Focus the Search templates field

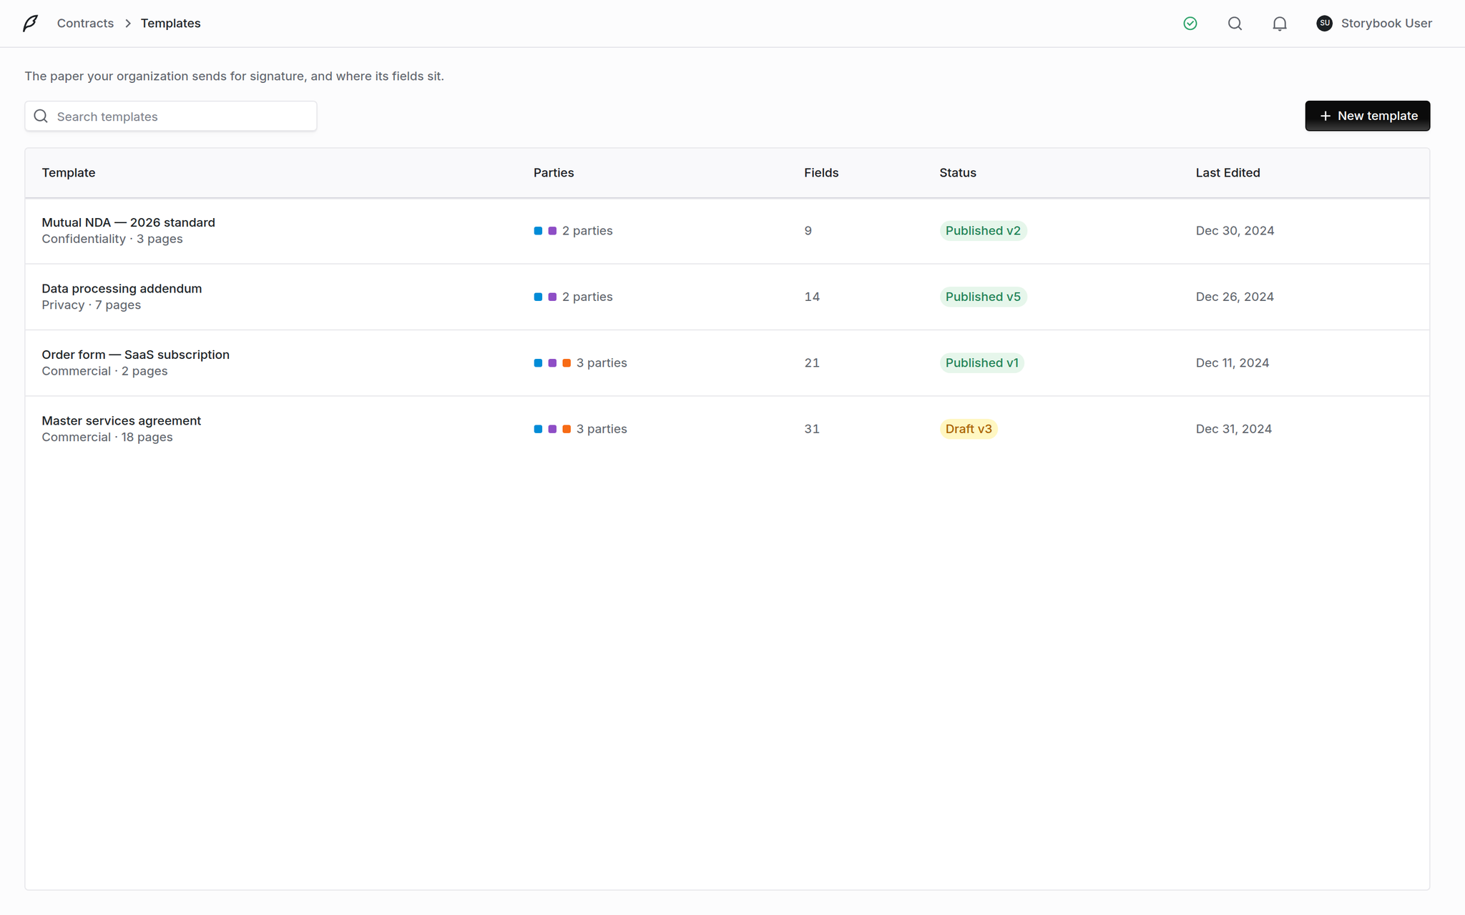171,116
